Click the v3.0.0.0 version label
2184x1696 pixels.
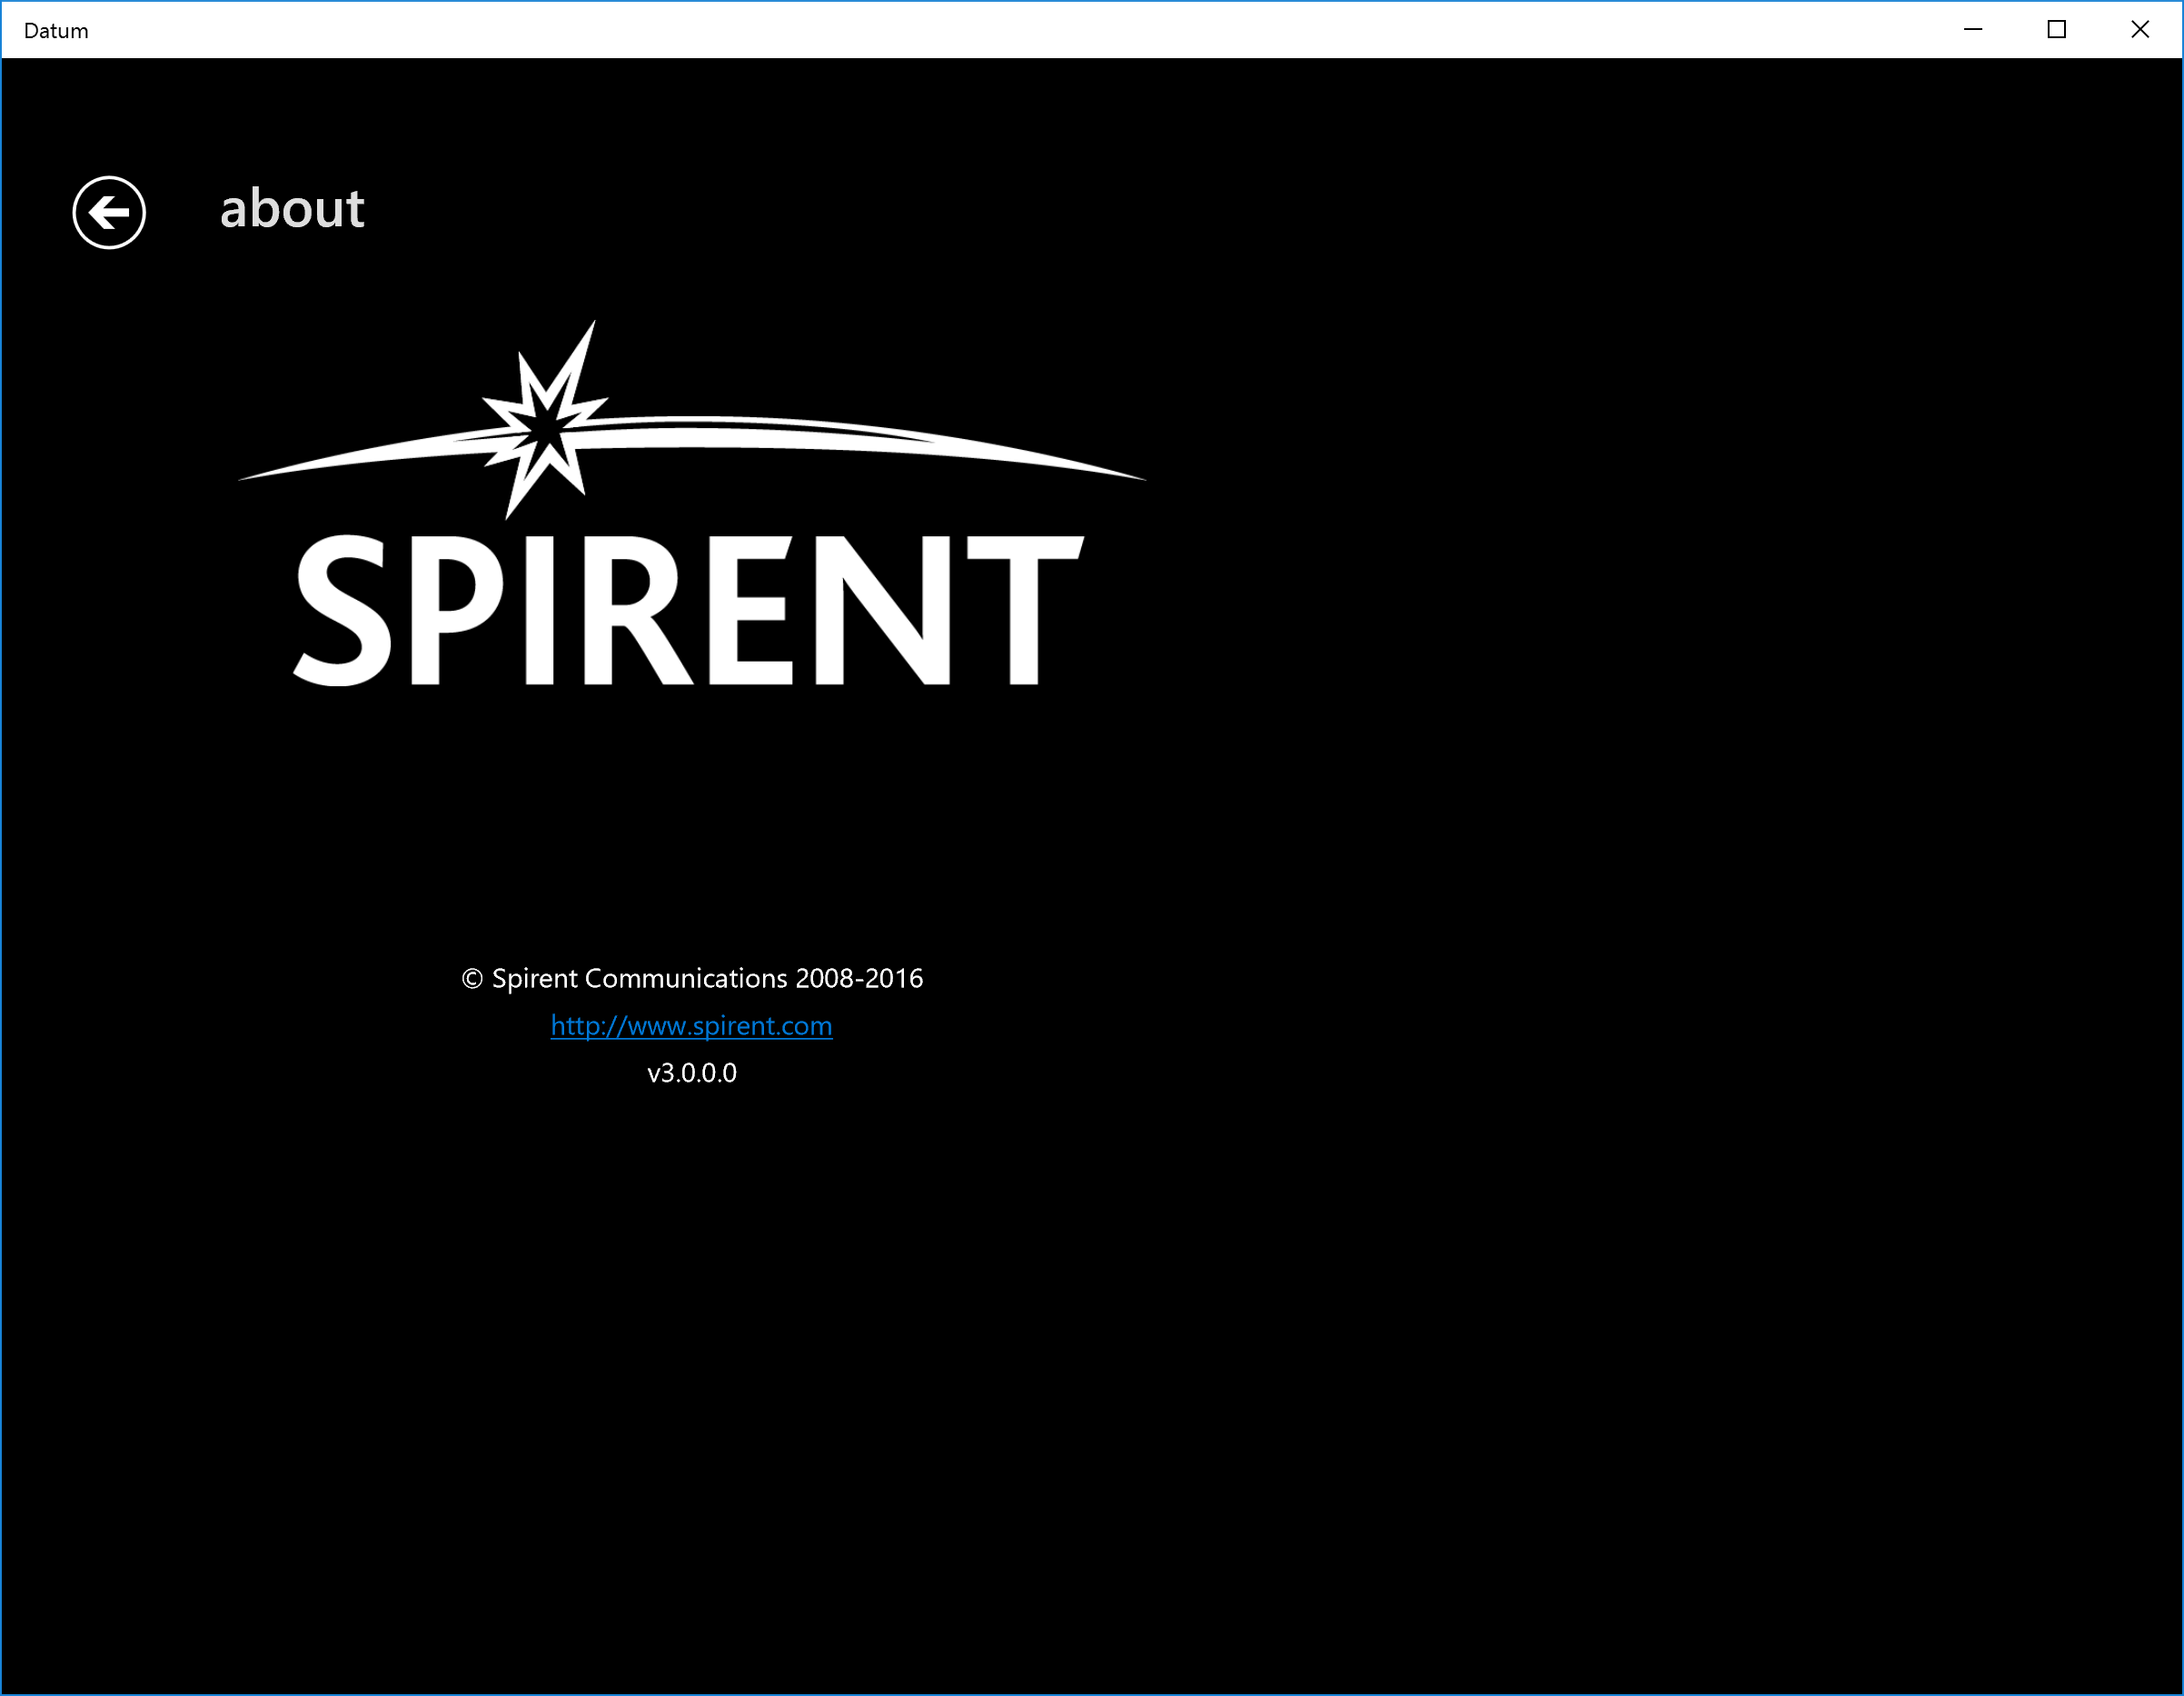tap(691, 1072)
